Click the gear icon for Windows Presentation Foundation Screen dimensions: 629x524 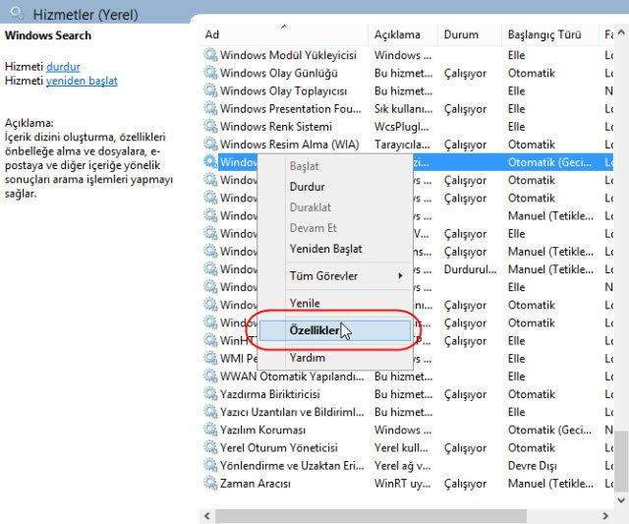tap(210, 108)
